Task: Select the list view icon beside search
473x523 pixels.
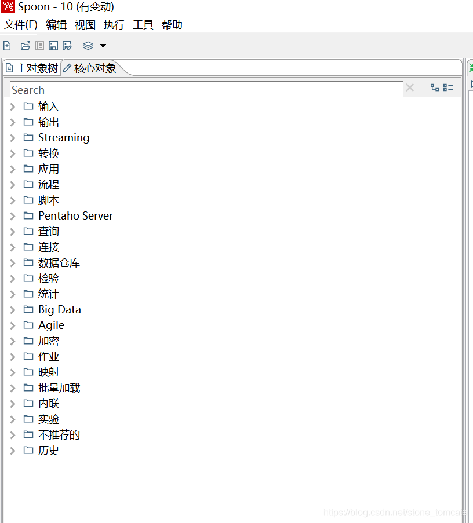Action: pyautogui.click(x=447, y=87)
